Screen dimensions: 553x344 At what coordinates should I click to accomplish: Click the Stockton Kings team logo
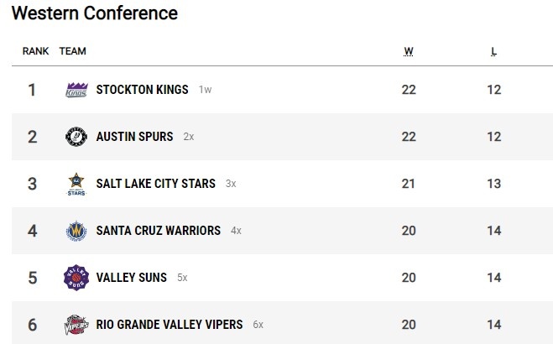coord(76,90)
